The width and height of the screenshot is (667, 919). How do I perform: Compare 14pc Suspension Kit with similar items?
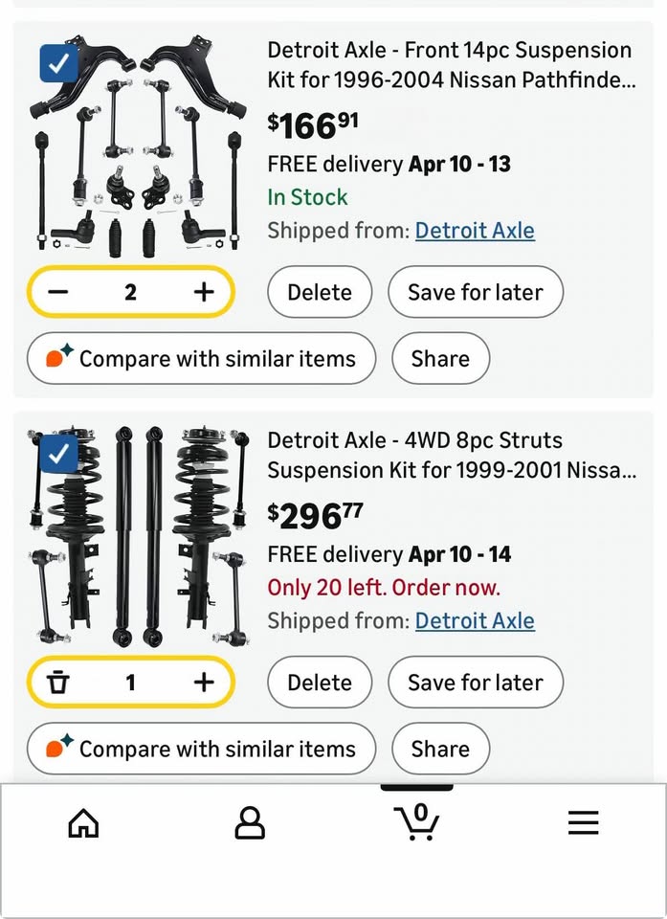201,358
